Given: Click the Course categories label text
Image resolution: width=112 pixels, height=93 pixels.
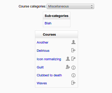Looking at the screenshot, I should click(32, 6).
